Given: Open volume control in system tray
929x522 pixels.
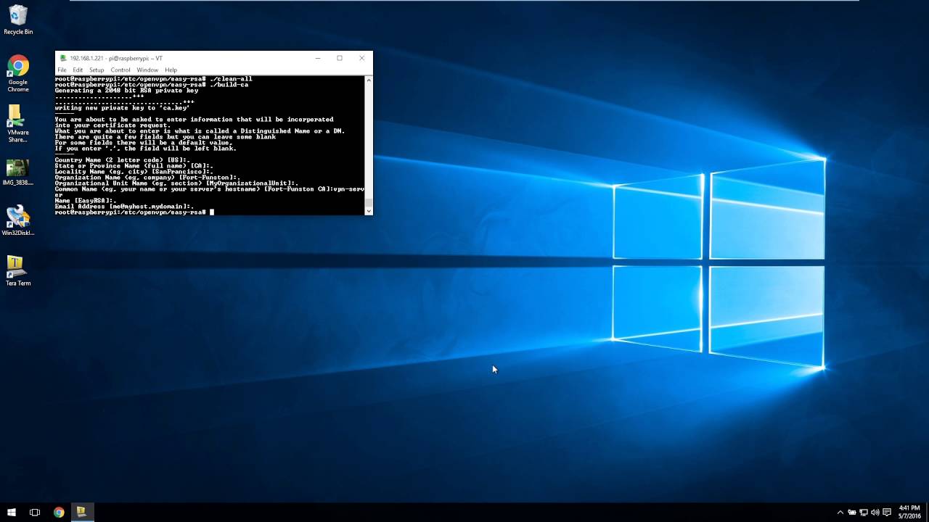Looking at the screenshot, I should tap(875, 512).
